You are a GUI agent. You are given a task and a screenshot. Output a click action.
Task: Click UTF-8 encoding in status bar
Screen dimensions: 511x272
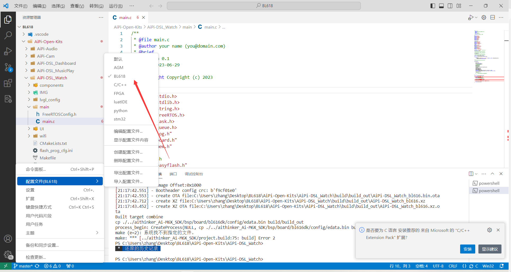pyautogui.click(x=438, y=266)
